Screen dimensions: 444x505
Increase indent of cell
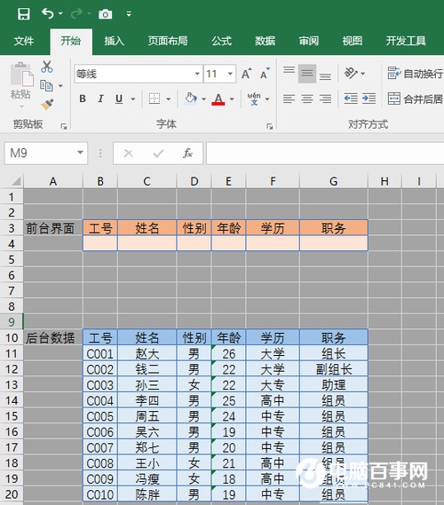(x=369, y=99)
